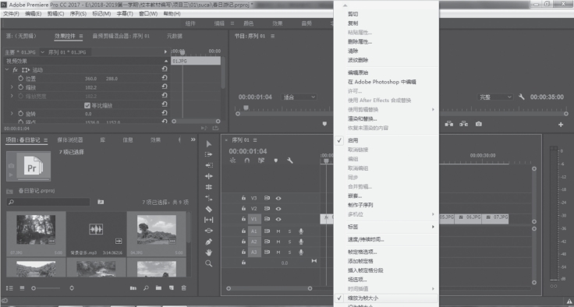
Task: Open the 完整 playback resolution dropdown
Action: tap(495, 97)
